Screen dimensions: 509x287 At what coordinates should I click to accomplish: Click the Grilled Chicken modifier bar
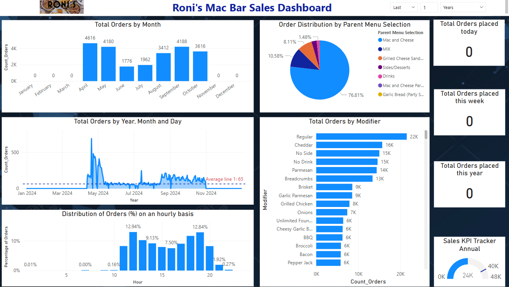(333, 204)
